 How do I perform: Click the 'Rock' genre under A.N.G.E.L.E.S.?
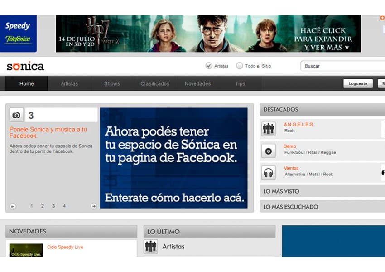pos(289,131)
